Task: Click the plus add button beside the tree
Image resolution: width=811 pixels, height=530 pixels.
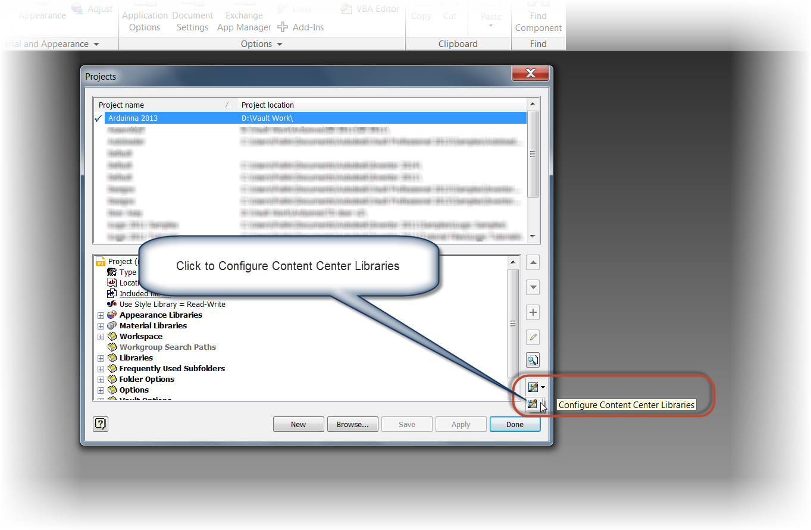Action: (x=533, y=312)
